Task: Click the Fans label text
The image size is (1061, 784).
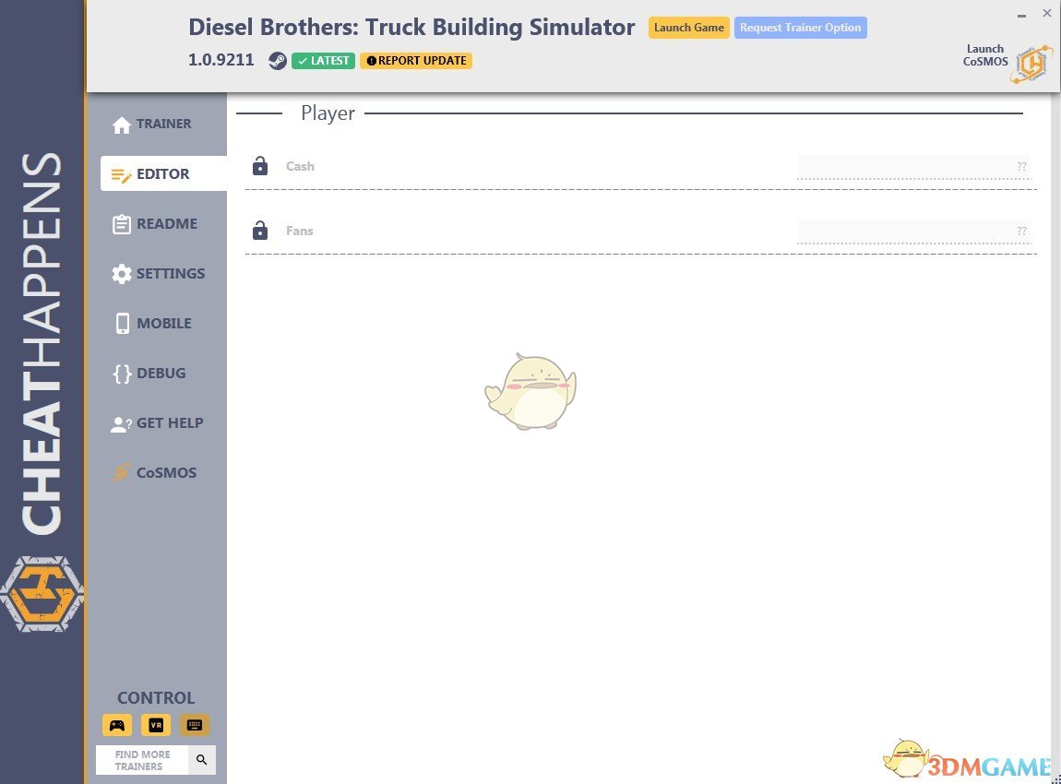Action: [300, 231]
